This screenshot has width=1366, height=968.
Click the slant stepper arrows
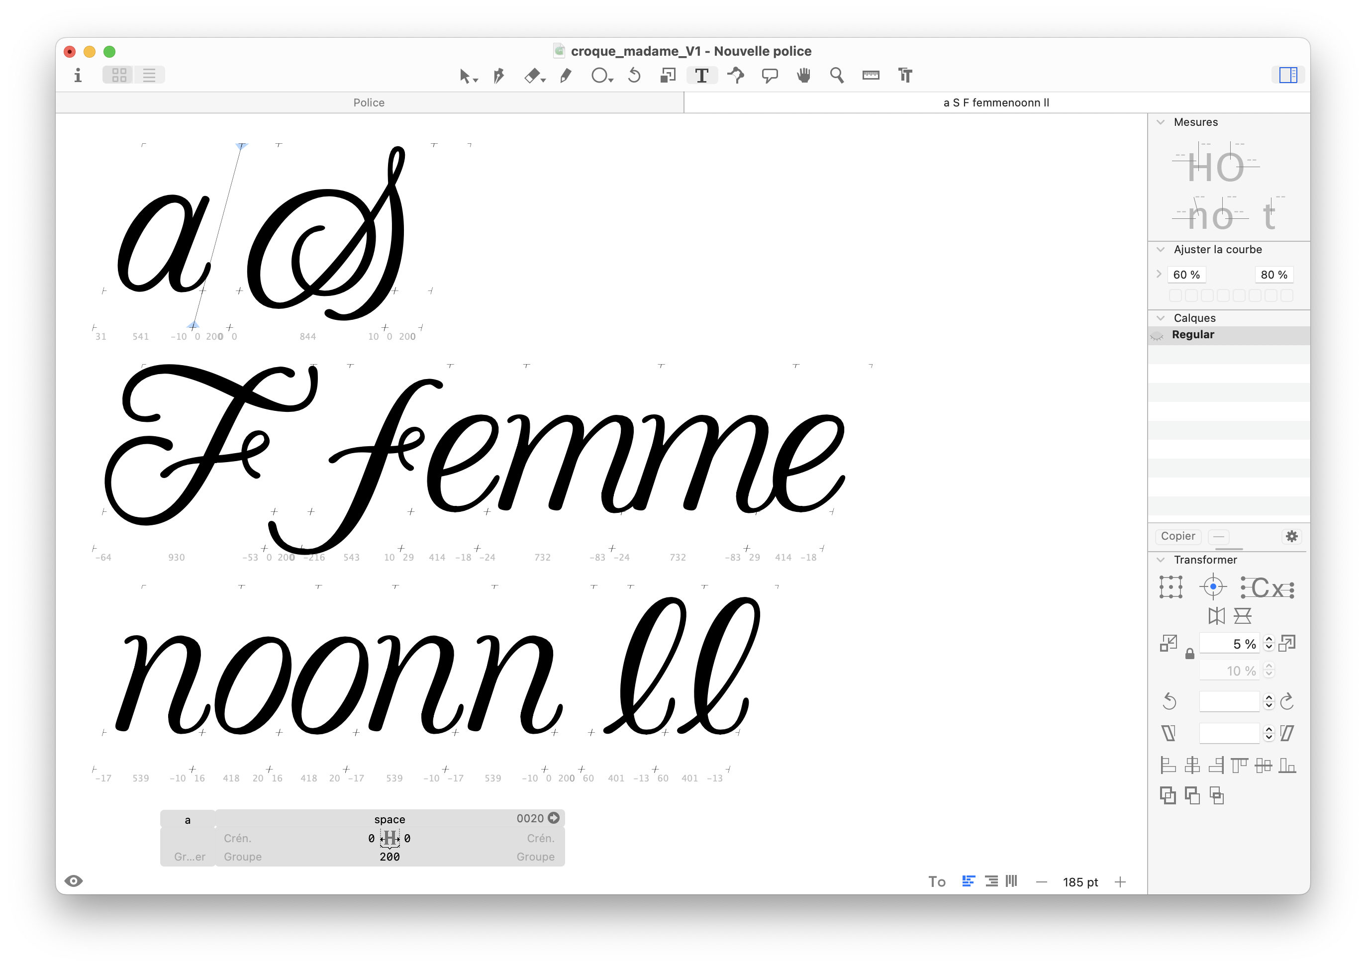pos(1268,734)
